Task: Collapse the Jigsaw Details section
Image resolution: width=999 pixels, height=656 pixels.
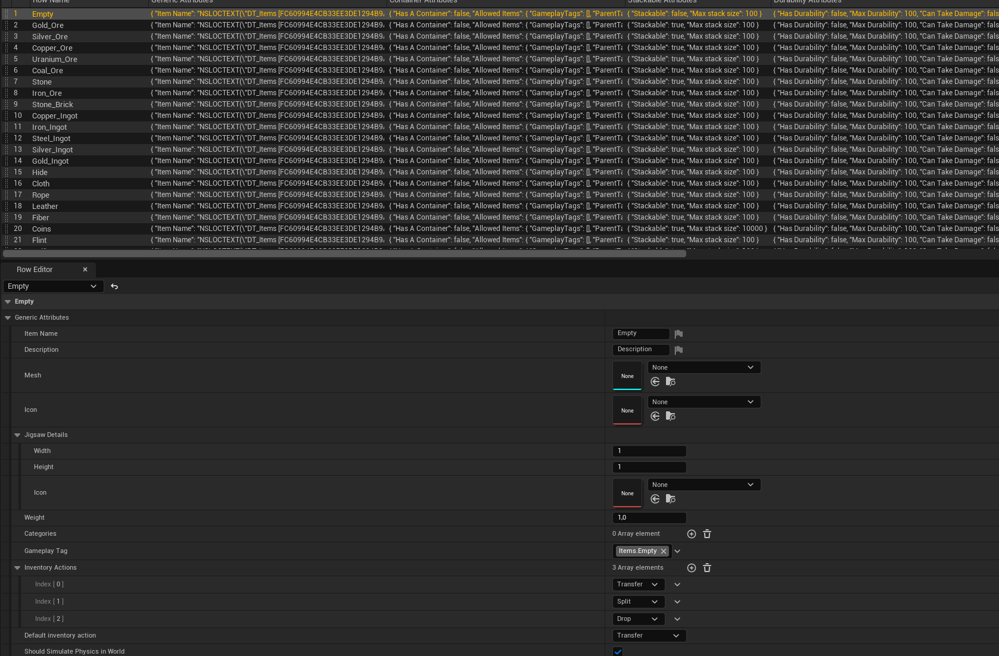Action: tap(17, 435)
